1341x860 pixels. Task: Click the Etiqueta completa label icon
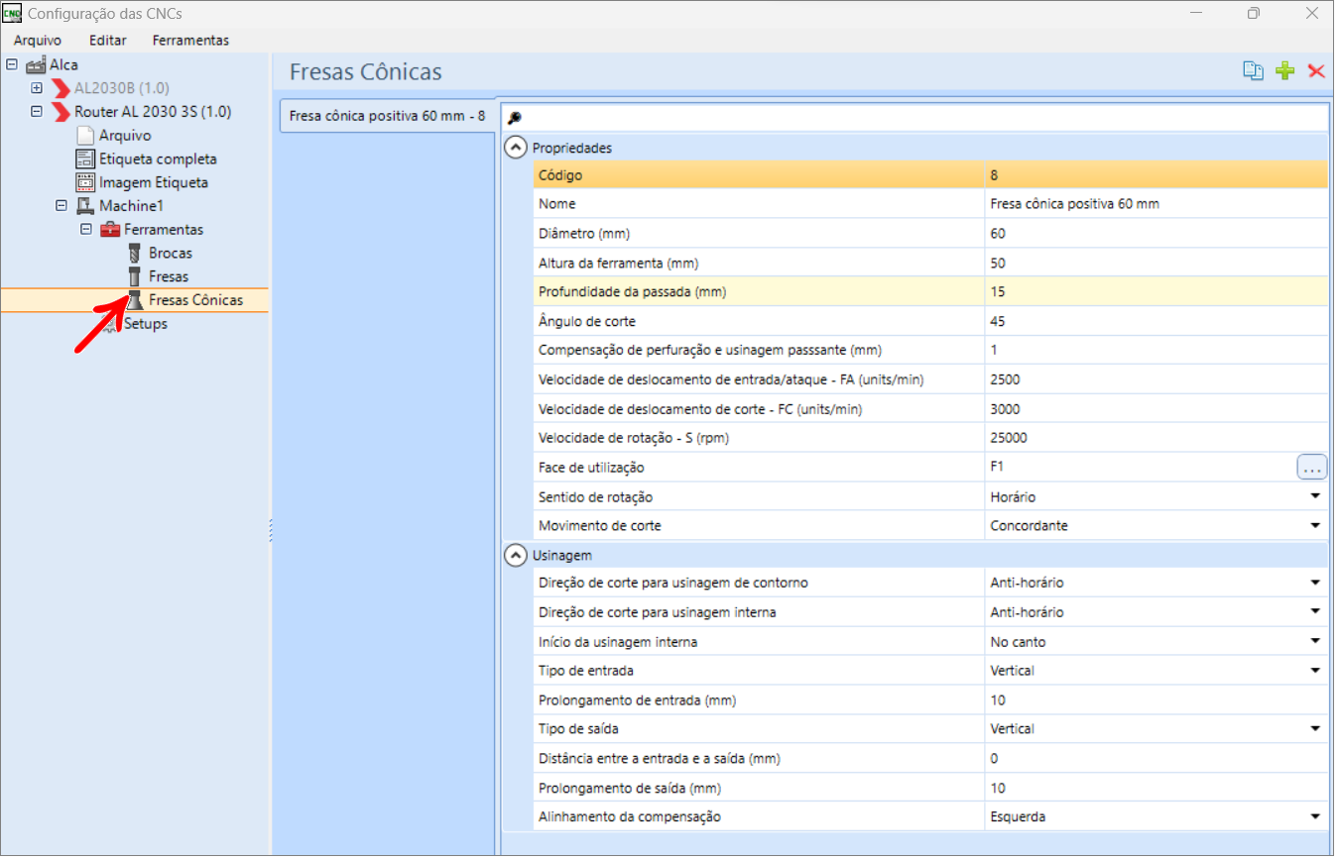[85, 160]
